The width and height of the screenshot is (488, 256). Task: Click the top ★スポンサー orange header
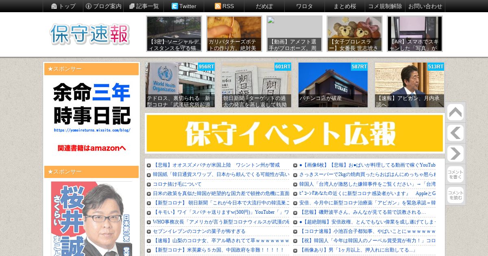click(91, 69)
